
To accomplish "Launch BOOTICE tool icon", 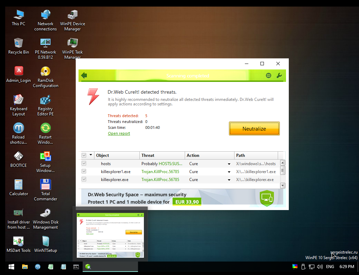I will pyautogui.click(x=19, y=160).
